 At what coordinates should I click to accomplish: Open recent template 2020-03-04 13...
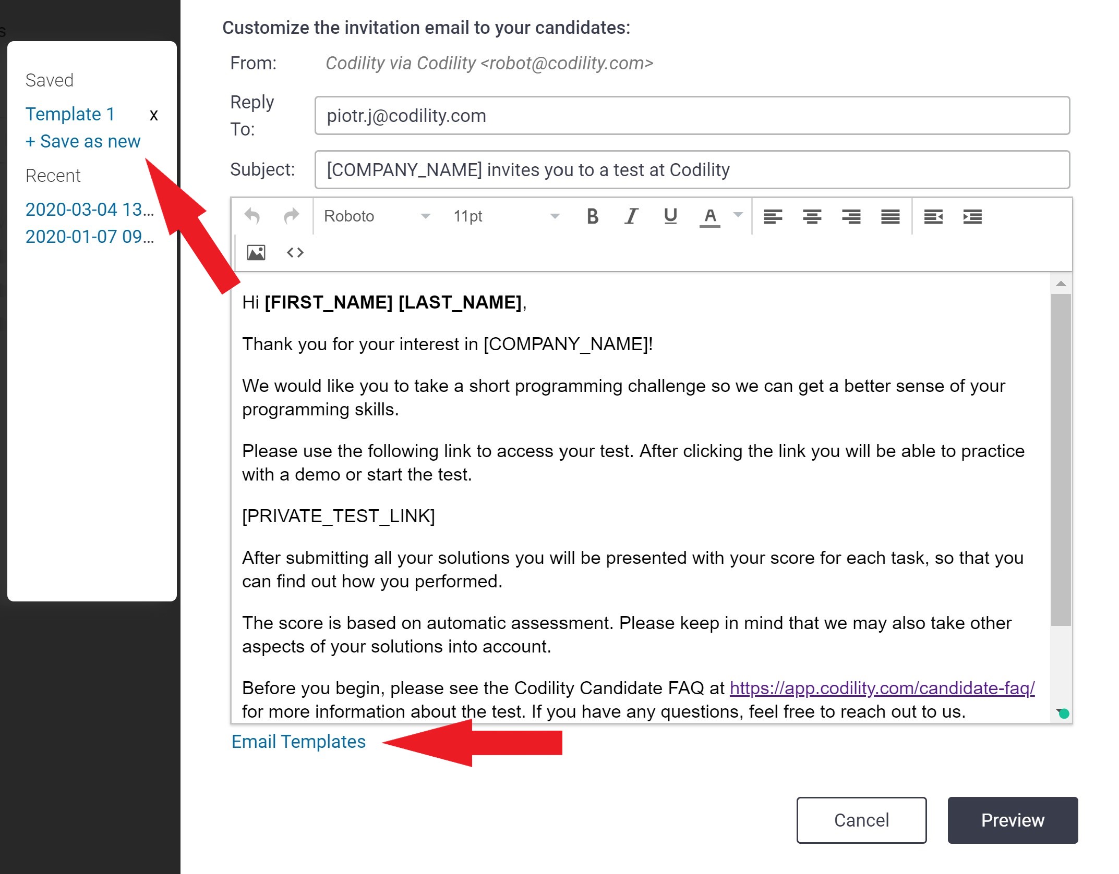pos(90,210)
